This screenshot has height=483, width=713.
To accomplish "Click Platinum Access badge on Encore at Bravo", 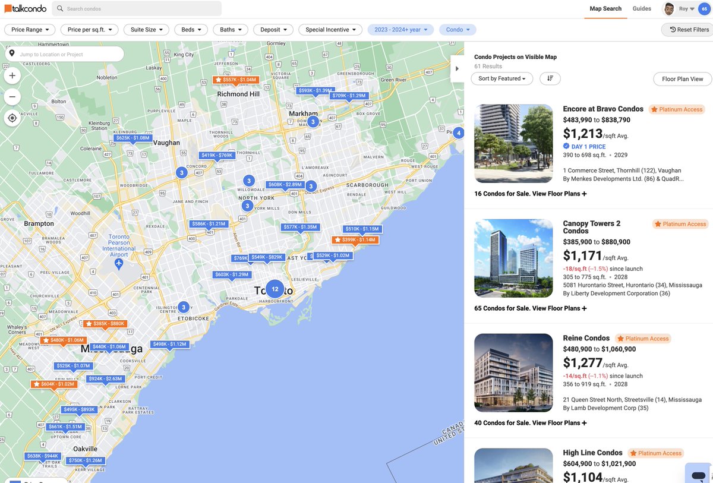I will pos(677,109).
